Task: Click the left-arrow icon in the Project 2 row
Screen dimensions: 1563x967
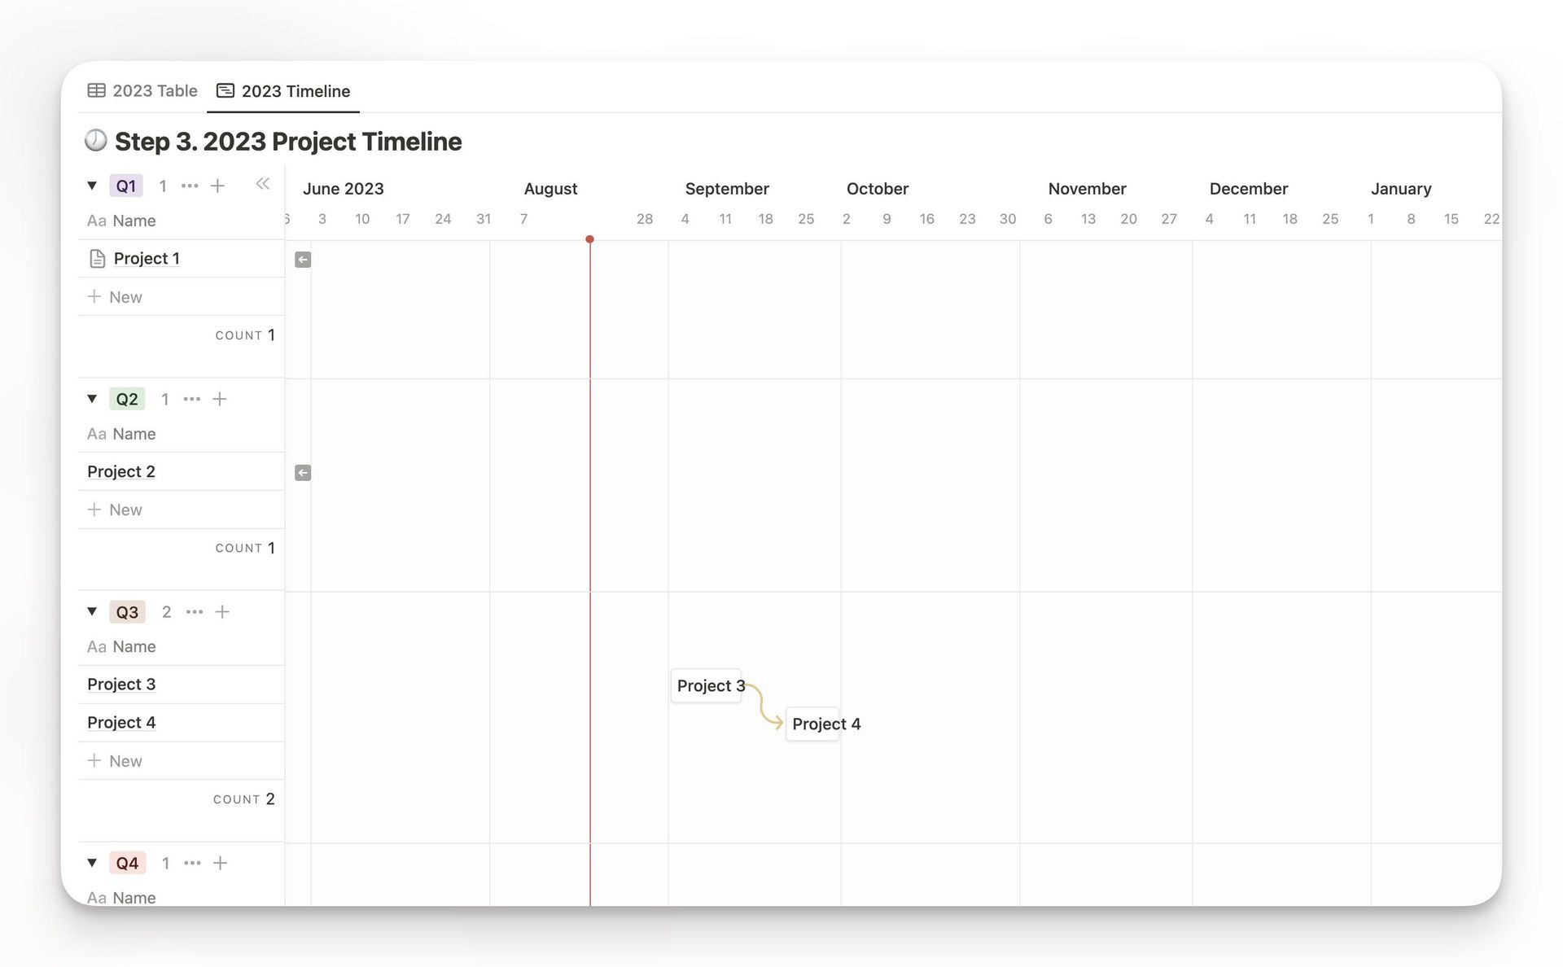Action: click(x=303, y=473)
